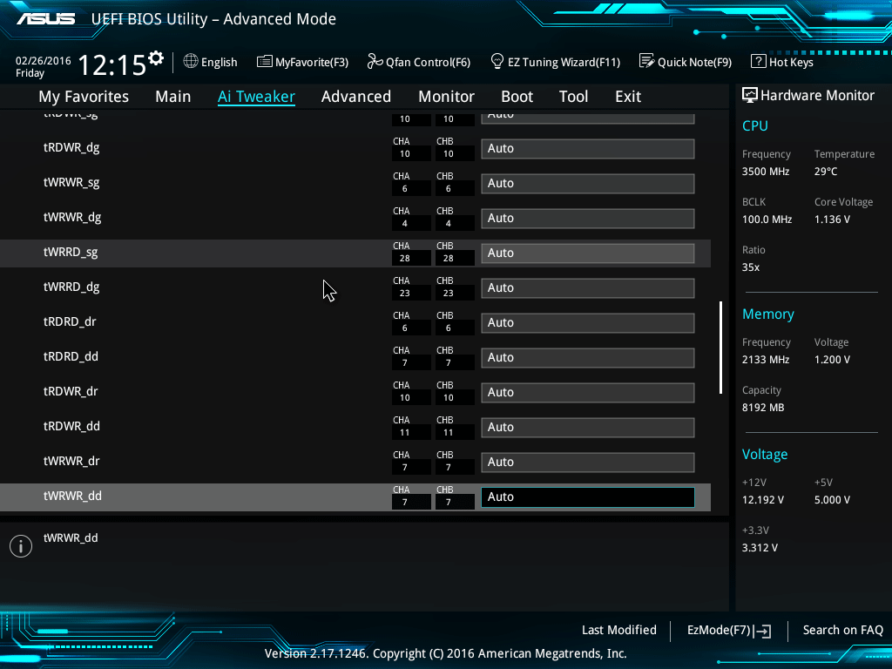Open Quick Note(F9) notepad icon
Viewport: 892px width, 669px height.
pyautogui.click(x=646, y=62)
